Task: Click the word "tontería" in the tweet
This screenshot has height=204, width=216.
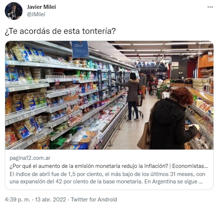Action: [x=99, y=31]
